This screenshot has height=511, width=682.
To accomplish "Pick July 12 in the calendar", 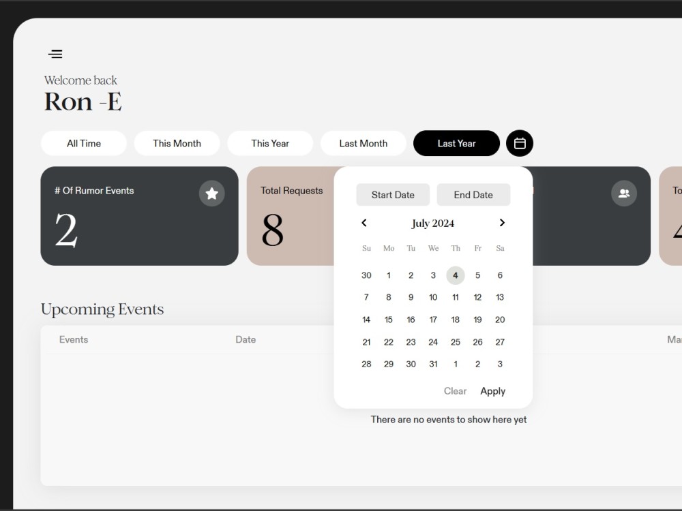I will pyautogui.click(x=477, y=298).
